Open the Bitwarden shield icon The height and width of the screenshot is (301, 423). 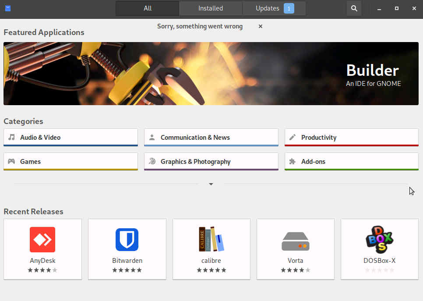127,240
